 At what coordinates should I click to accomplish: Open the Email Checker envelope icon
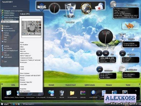pos(122,69)
